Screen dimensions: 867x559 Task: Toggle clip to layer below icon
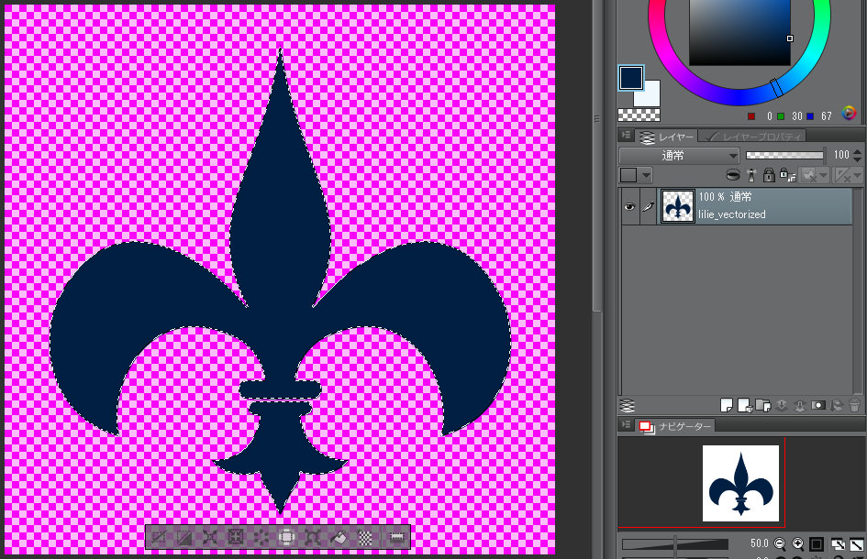coord(732,175)
